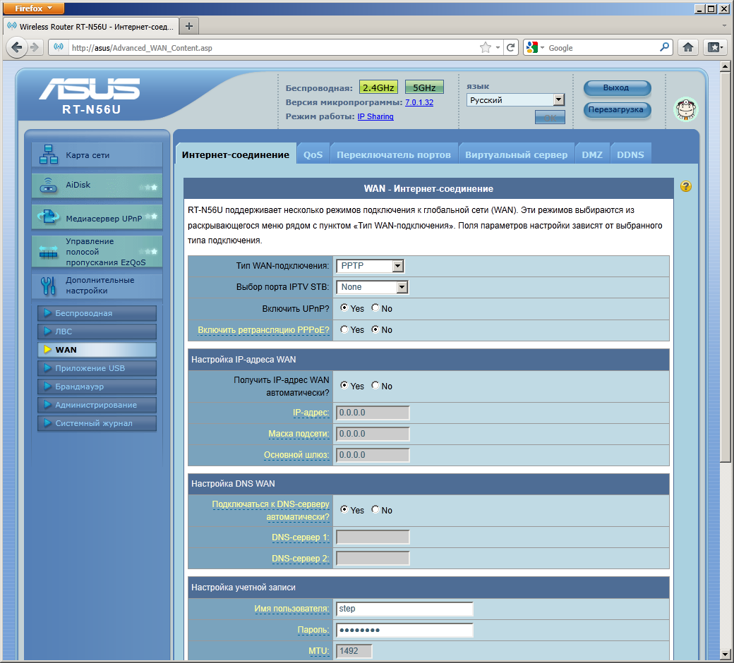Screen dimensions: 734x663
Task: Select No for automatic WAN IP address
Action: pos(375,386)
